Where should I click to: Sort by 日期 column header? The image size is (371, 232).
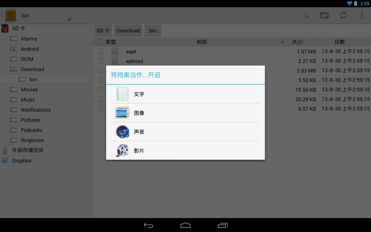(x=339, y=42)
